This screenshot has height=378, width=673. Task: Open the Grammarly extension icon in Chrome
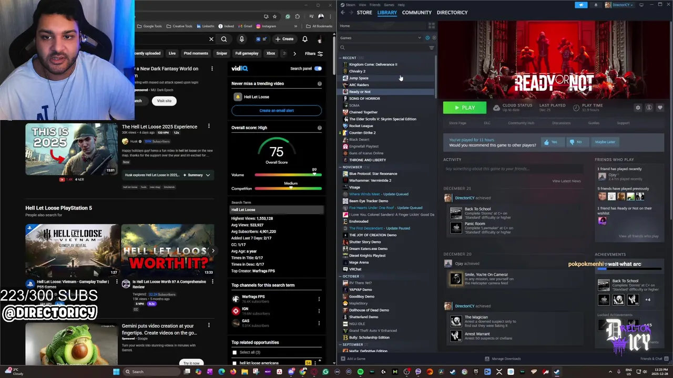click(288, 16)
